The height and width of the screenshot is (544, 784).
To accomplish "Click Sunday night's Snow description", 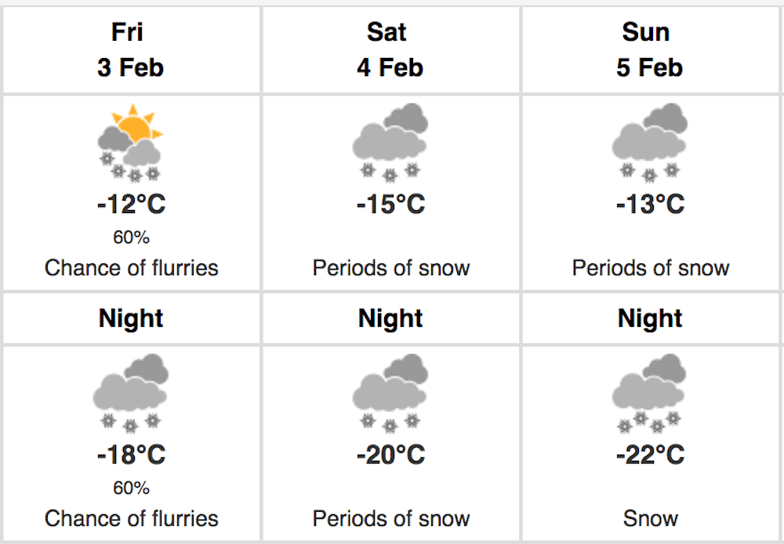I will [x=650, y=518].
